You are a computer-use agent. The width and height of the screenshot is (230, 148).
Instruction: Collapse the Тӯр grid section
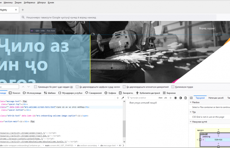(191, 112)
